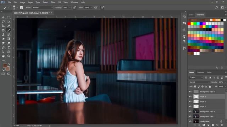Toggle lock all layer attributes
Screen dimensions: 227x127
pos(210,86)
